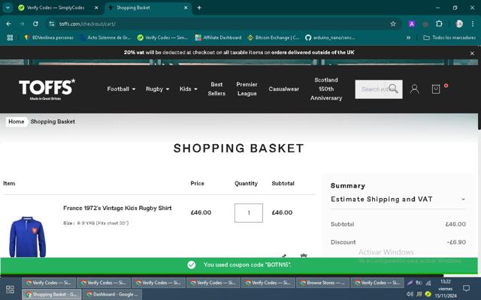Open the user account icon
The width and height of the screenshot is (481, 300).
(414, 89)
